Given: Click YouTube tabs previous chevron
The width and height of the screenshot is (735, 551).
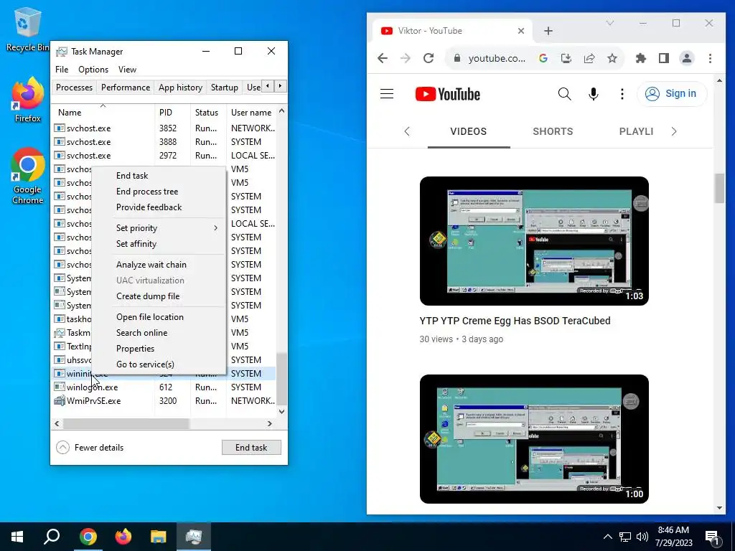Looking at the screenshot, I should (407, 132).
